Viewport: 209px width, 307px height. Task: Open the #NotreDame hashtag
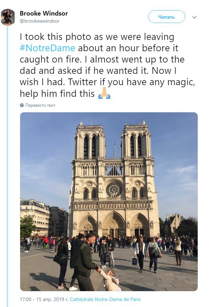[x=47, y=48]
